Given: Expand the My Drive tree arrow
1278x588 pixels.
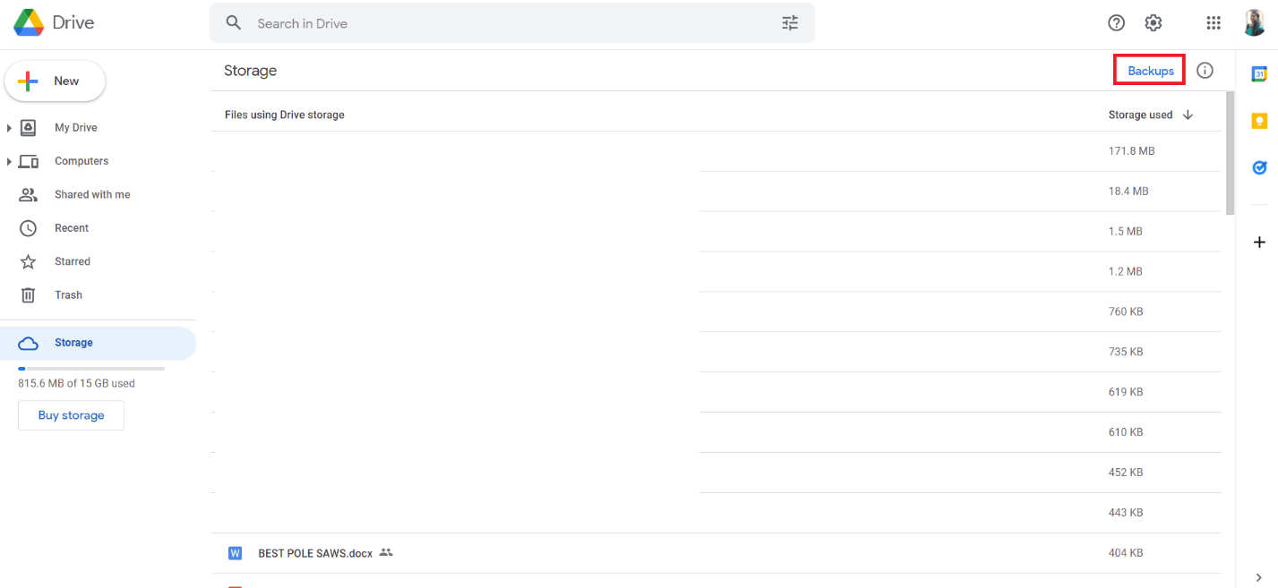Looking at the screenshot, I should pyautogui.click(x=9, y=128).
